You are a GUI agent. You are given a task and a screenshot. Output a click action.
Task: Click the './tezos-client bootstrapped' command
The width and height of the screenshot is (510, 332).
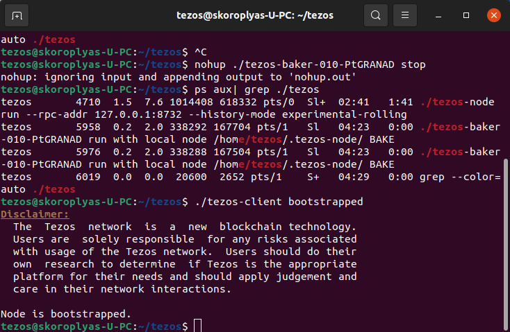coord(279,202)
